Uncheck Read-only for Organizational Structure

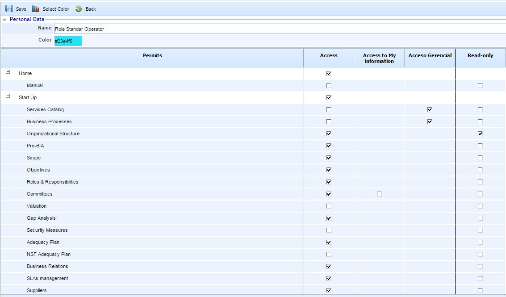pyautogui.click(x=480, y=134)
